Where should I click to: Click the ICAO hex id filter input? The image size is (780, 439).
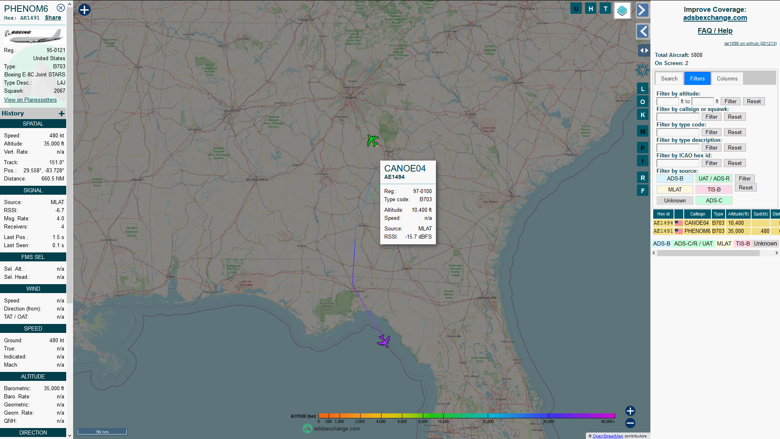678,163
